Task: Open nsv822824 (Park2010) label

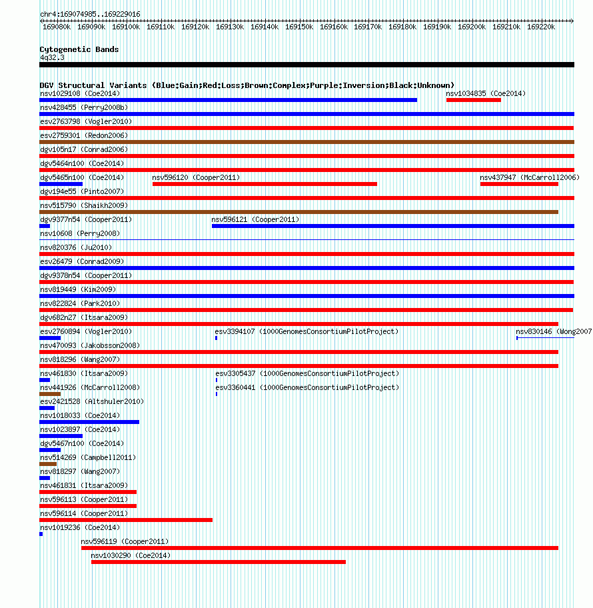Action: pos(80,303)
